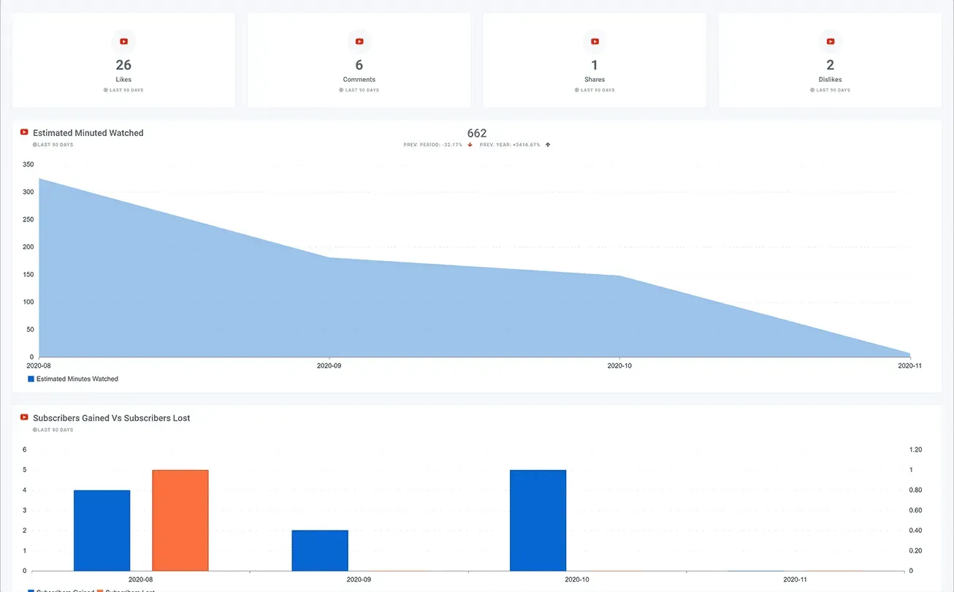
Task: Click the 300 y-axis label
Action: coord(28,192)
